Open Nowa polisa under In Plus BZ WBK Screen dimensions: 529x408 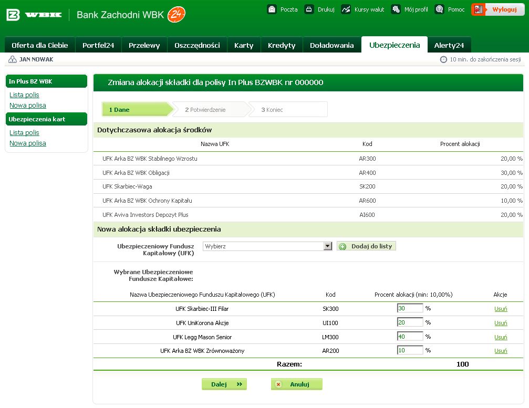tap(28, 105)
